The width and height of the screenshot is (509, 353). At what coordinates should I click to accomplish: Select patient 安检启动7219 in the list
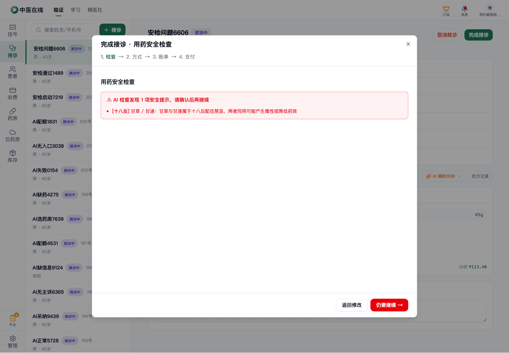click(59, 101)
